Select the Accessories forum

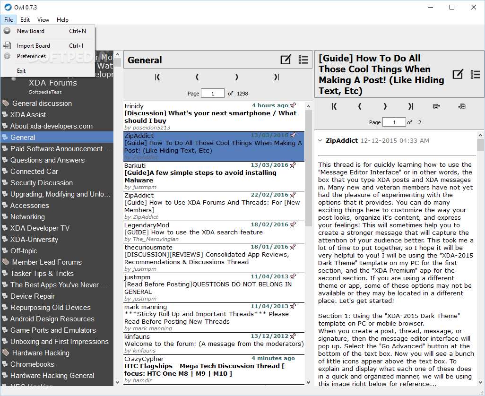pos(57,206)
